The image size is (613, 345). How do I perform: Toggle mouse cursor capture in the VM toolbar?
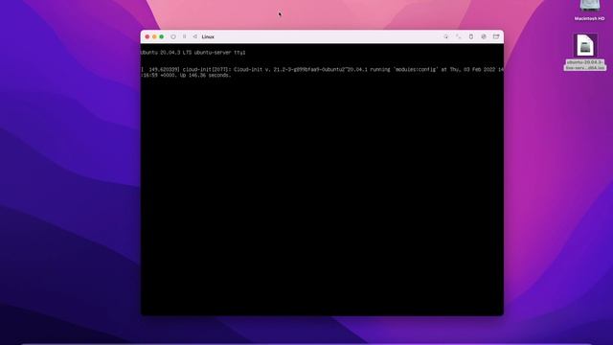point(445,36)
